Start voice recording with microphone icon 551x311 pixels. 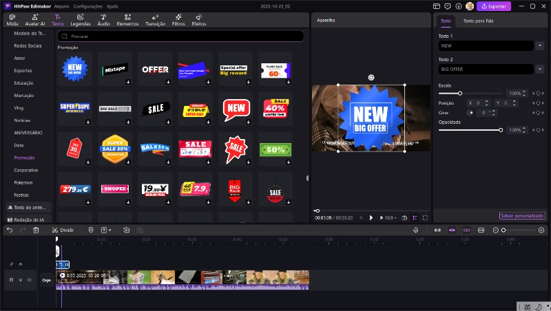416,230
